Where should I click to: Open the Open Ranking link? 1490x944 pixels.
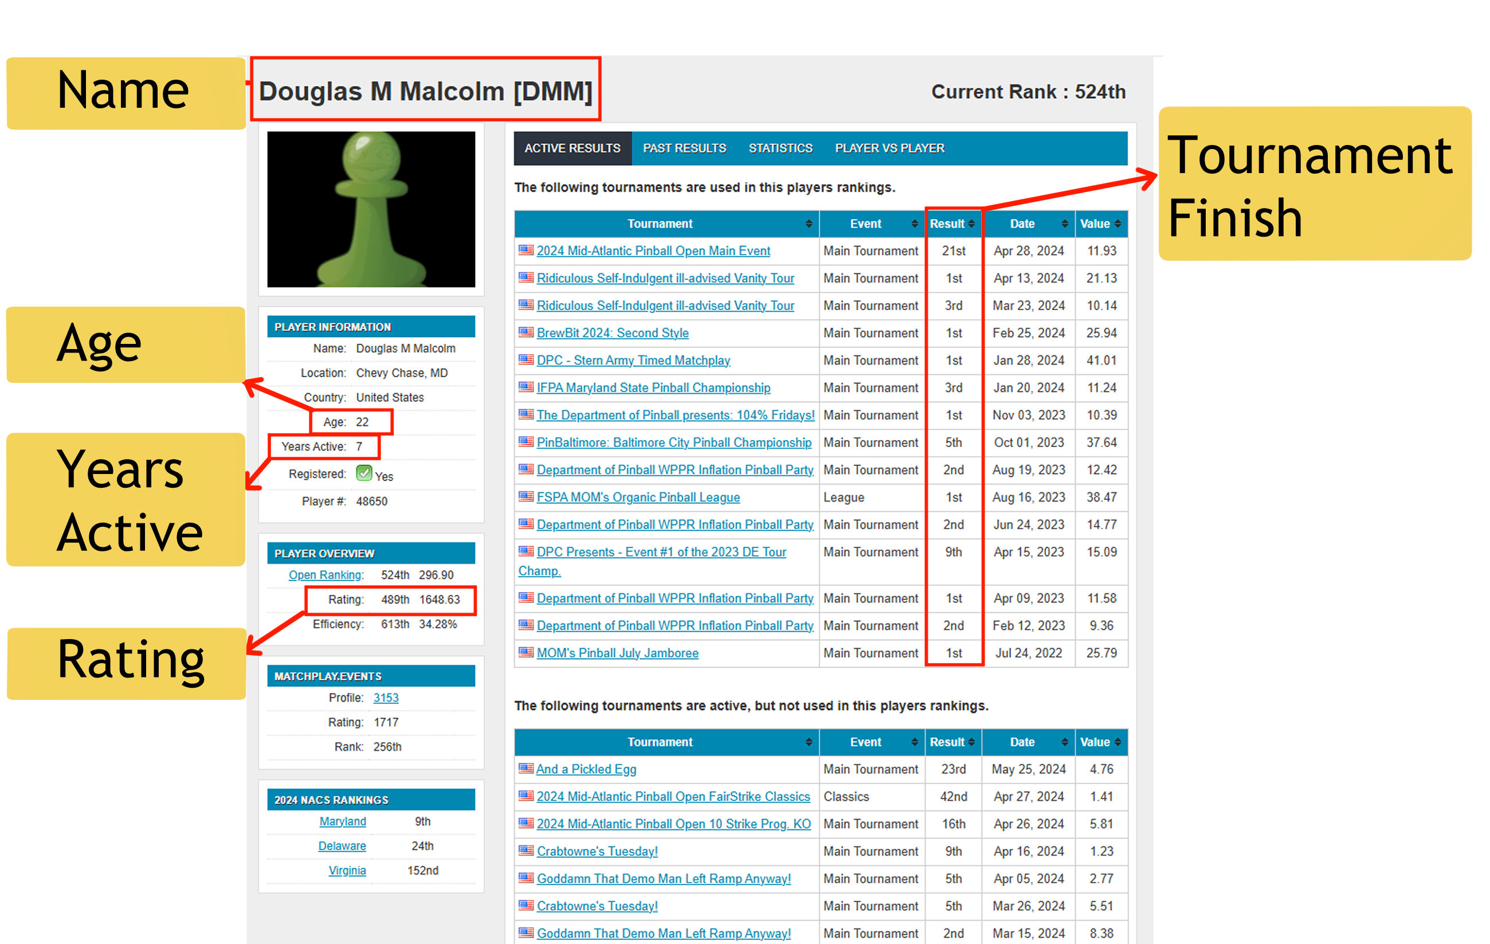coord(326,575)
